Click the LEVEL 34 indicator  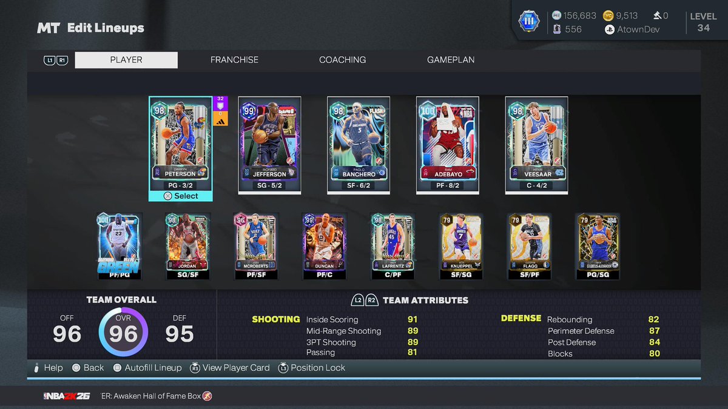click(x=703, y=22)
